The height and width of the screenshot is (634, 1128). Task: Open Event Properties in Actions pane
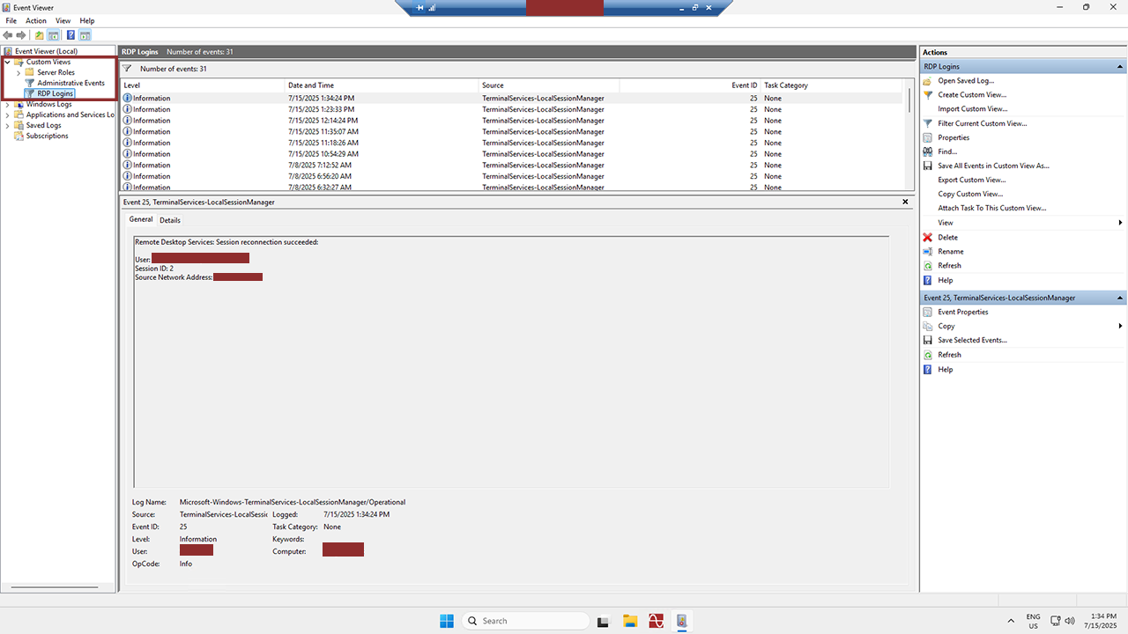point(962,312)
